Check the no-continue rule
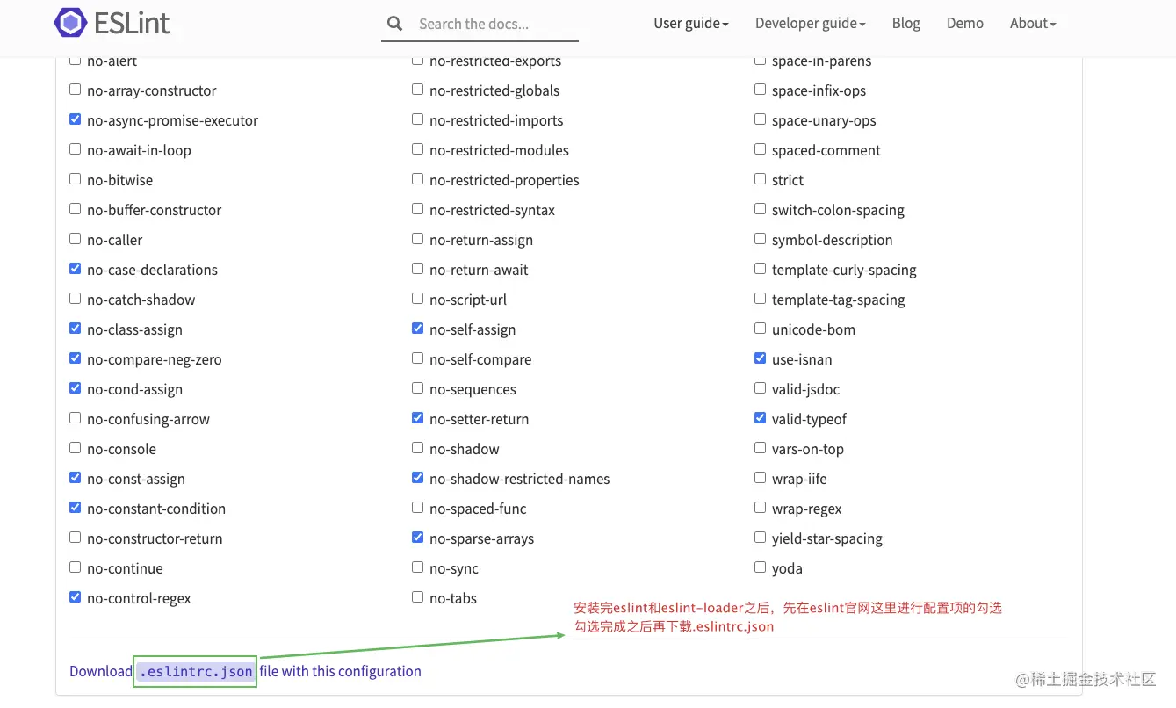 pos(75,567)
